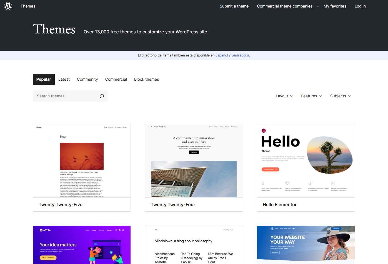
Task: Click the Twenty Twenty-Five title
Action: pyautogui.click(x=61, y=204)
